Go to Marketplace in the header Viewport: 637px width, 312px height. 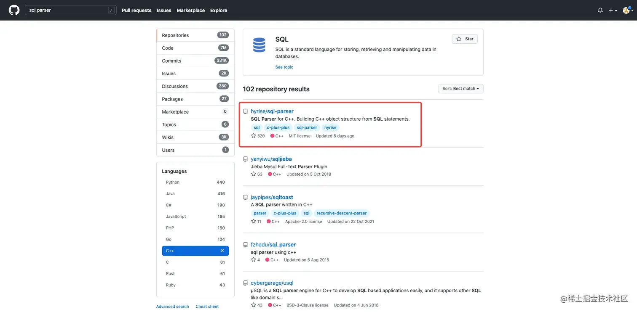(191, 11)
